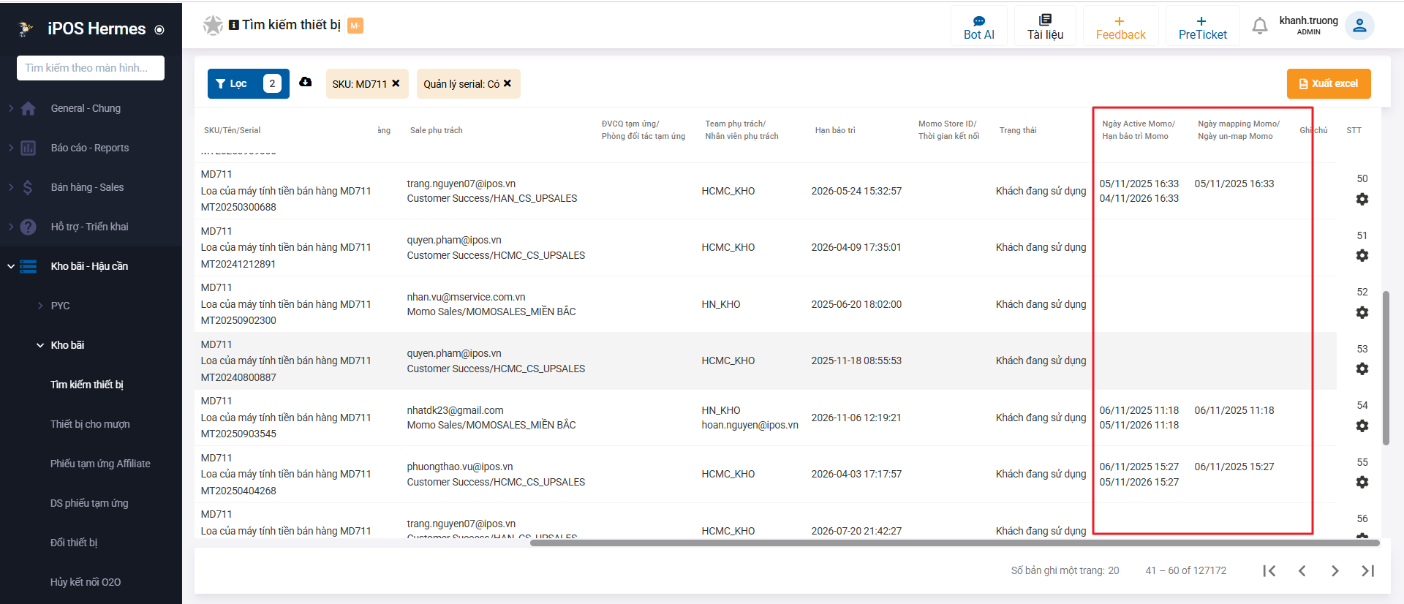
Task: Open DS phiếu tạm ứng menu item
Action: [x=89, y=503]
